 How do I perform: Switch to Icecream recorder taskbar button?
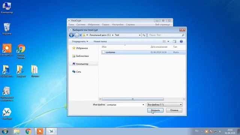point(40,131)
